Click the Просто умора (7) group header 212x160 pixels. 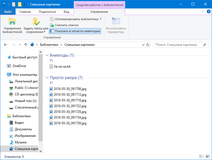[x=66, y=78]
